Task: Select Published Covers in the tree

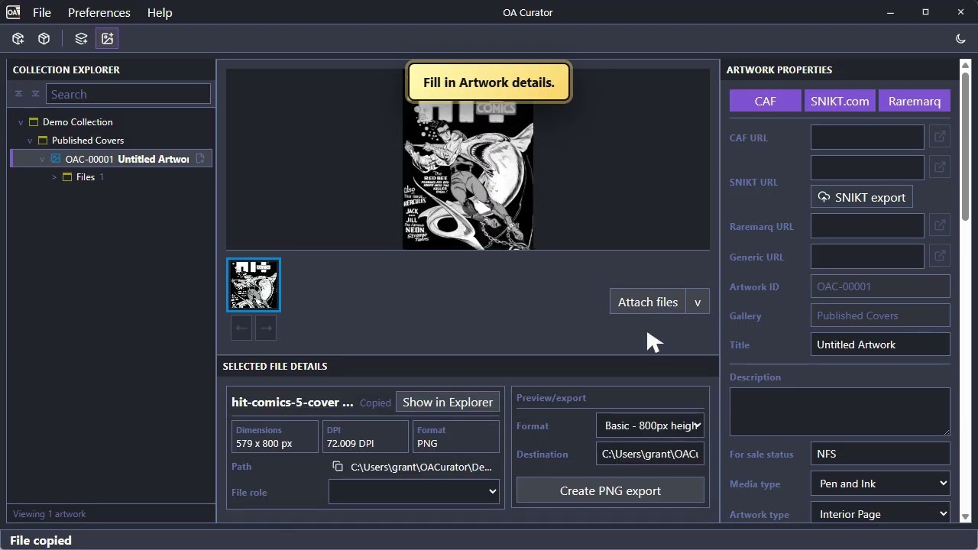Action: 88,141
